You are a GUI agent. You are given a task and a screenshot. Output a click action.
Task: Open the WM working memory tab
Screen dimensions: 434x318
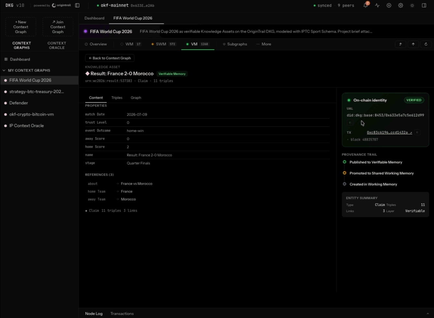(x=131, y=44)
